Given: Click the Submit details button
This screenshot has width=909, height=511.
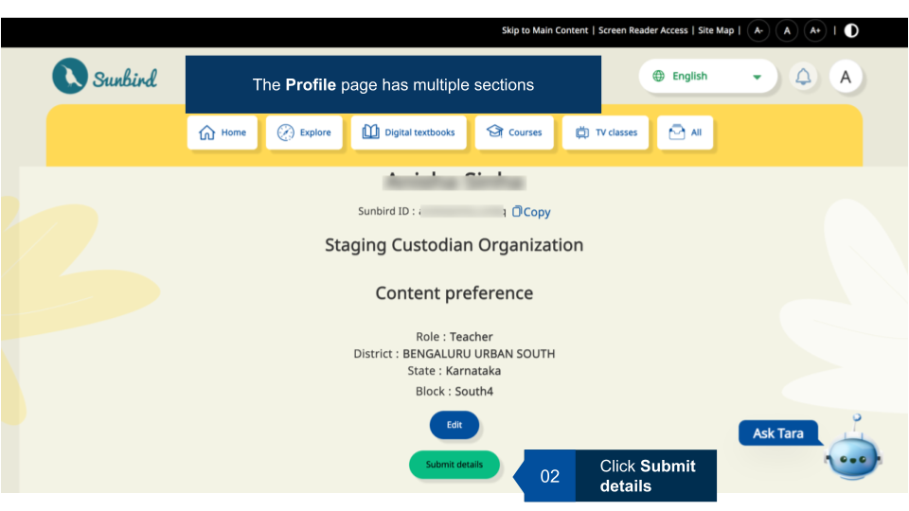Looking at the screenshot, I should click(454, 465).
